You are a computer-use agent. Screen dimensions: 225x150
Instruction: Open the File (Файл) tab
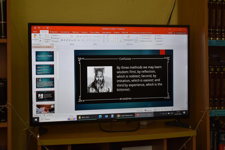coord(35,32)
